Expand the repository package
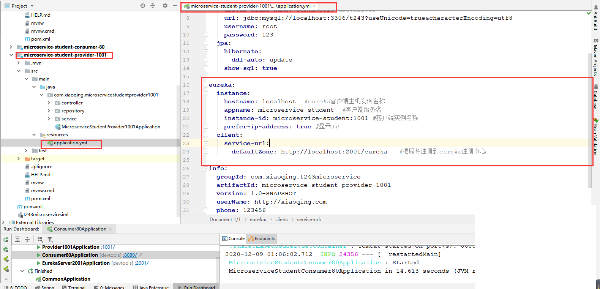Viewport: 600px width, 289px height. tap(49, 111)
